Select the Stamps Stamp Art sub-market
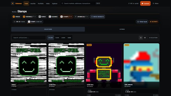Image resolution: width=171 pixels, height=96 pixels. click(35, 22)
